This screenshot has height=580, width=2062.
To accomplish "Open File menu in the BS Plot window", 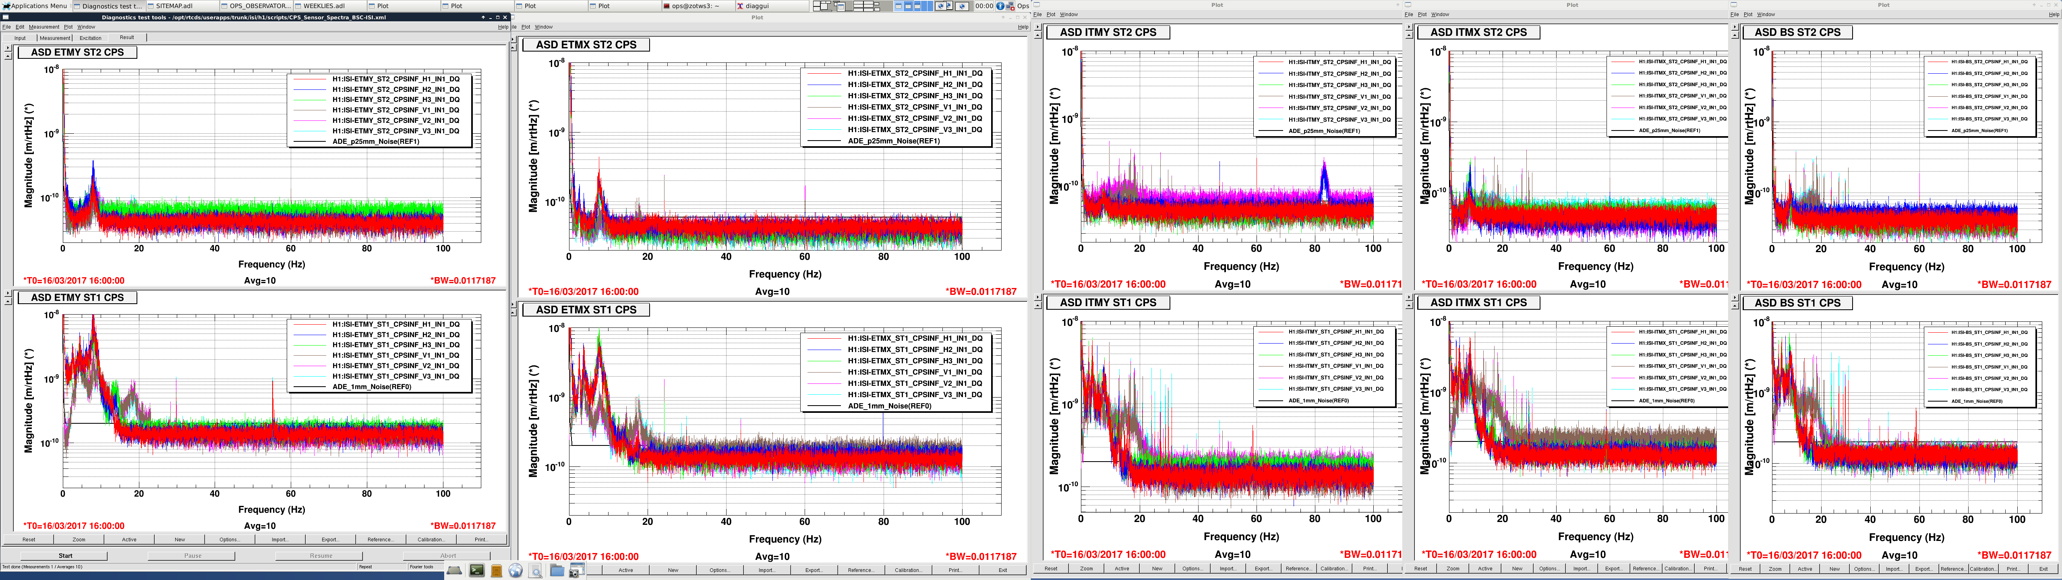I will (x=1734, y=14).
